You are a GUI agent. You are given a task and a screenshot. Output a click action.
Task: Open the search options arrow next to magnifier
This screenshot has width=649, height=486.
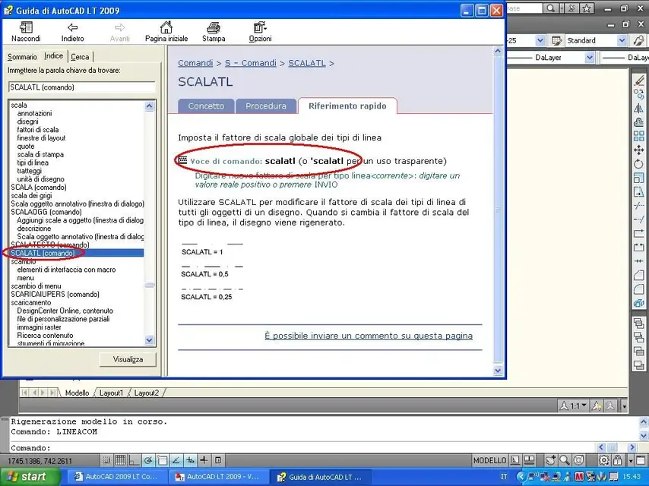click(560, 8)
